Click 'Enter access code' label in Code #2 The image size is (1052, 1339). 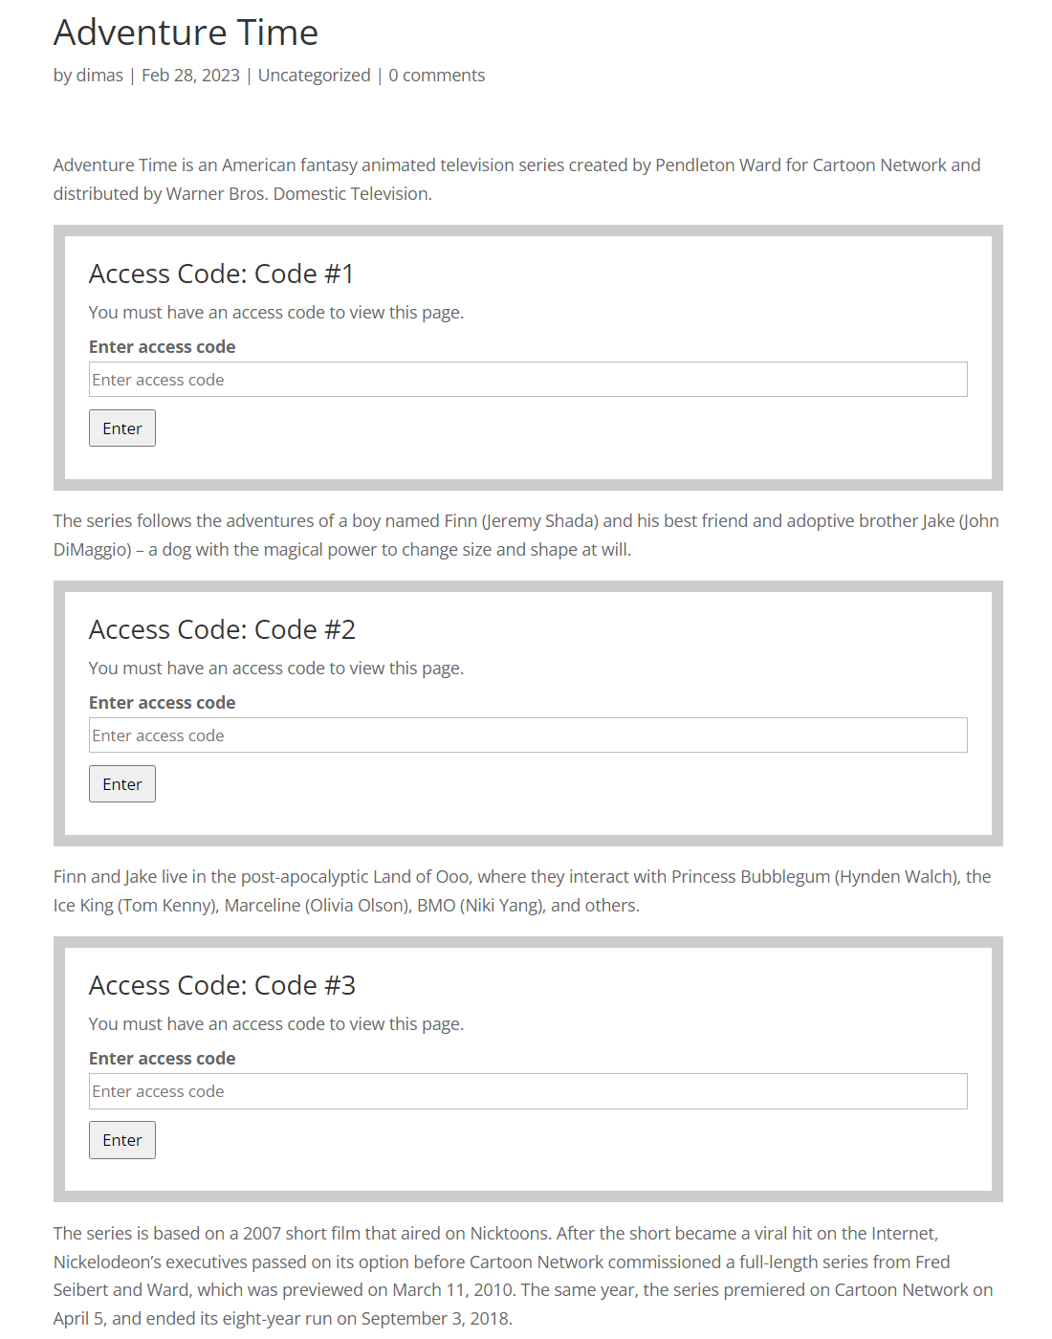pyautogui.click(x=162, y=703)
